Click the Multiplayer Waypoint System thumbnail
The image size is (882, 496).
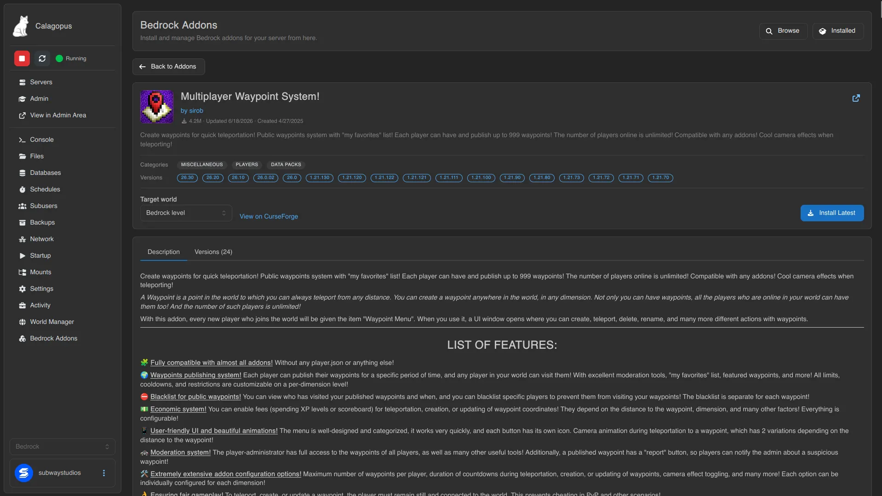click(157, 107)
